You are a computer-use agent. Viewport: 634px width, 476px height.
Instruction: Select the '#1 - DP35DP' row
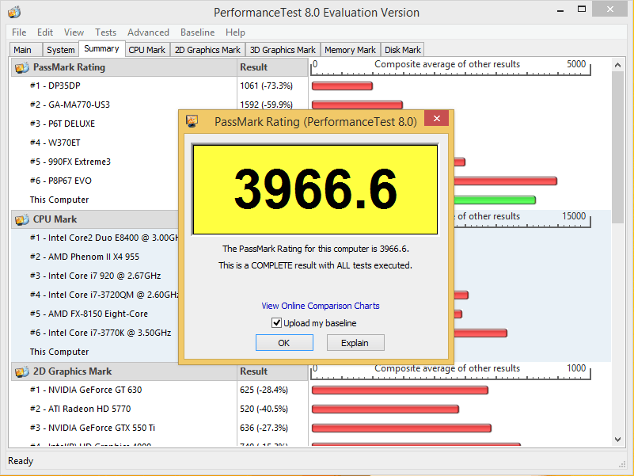pyautogui.click(x=55, y=86)
